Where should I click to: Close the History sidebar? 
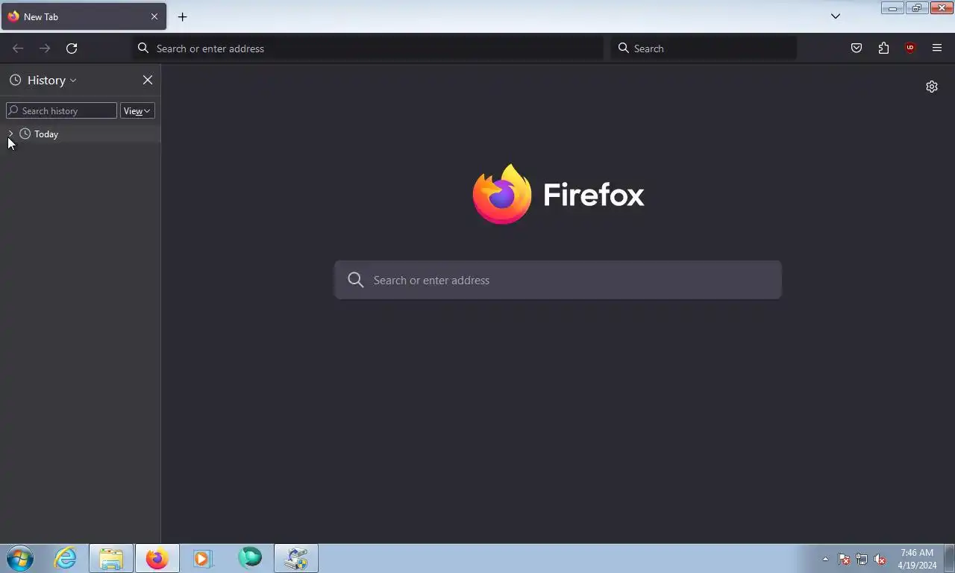[x=148, y=80]
